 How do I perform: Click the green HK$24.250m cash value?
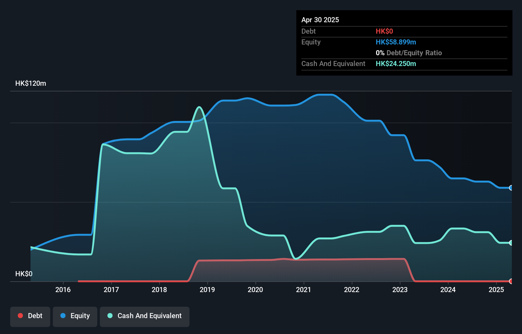(x=396, y=63)
